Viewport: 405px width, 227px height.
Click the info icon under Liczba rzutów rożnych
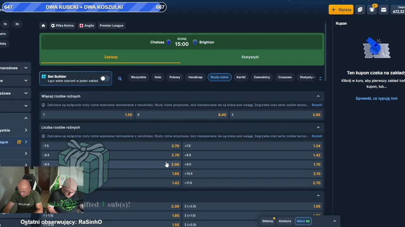(43, 136)
